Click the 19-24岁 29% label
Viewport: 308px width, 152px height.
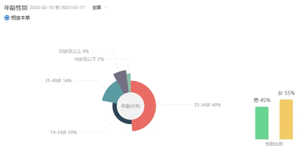point(64,132)
